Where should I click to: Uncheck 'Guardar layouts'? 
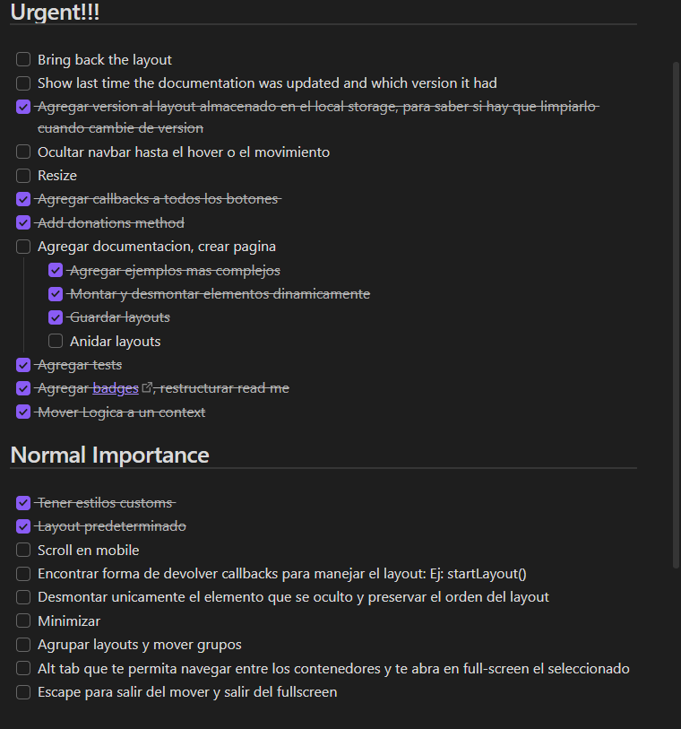click(x=55, y=317)
